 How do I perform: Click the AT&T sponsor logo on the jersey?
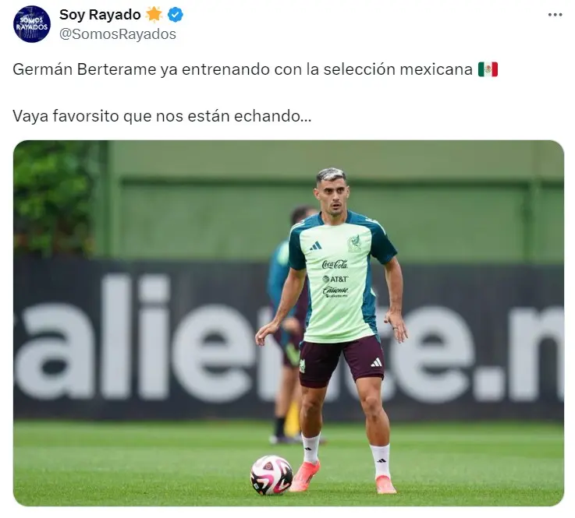pyautogui.click(x=335, y=279)
